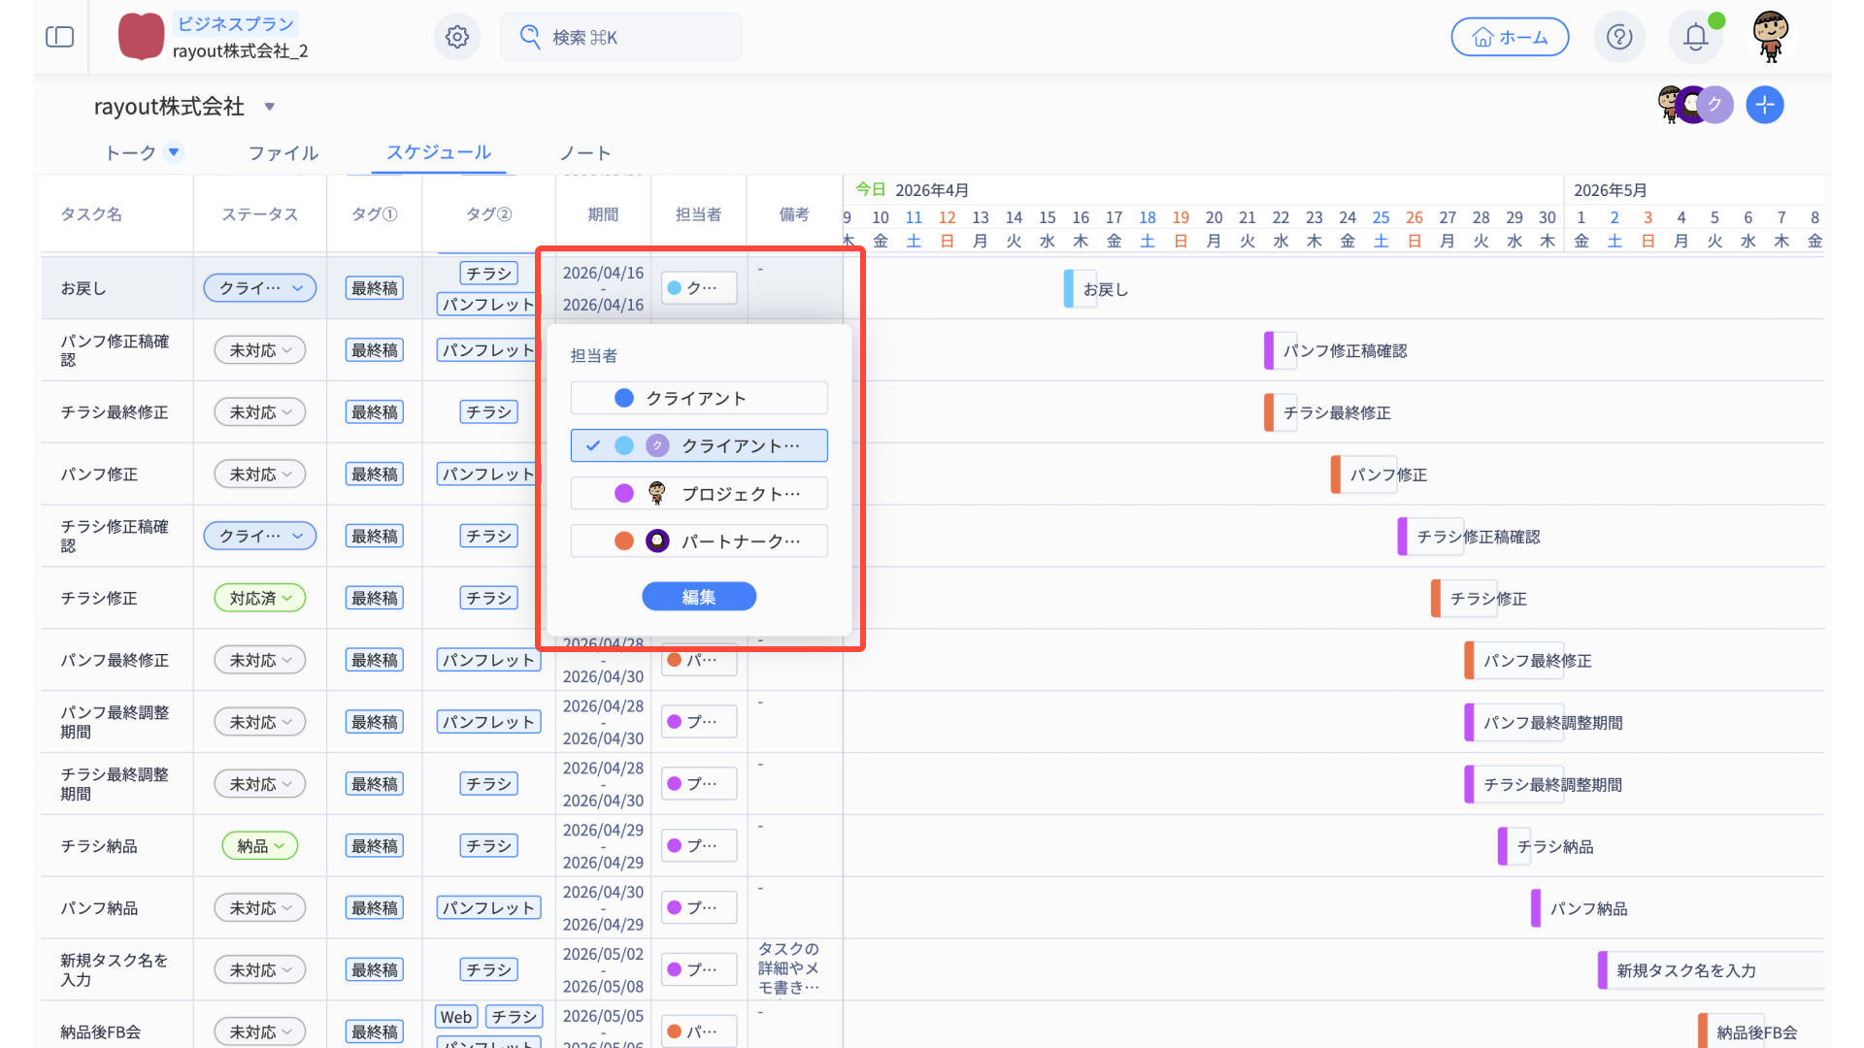This screenshot has width=1864, height=1048.
Task: Select the プロジェクト assignee option
Action: (x=698, y=493)
